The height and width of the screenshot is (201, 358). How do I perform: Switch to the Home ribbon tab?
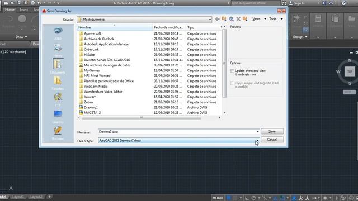(x=10, y=9)
